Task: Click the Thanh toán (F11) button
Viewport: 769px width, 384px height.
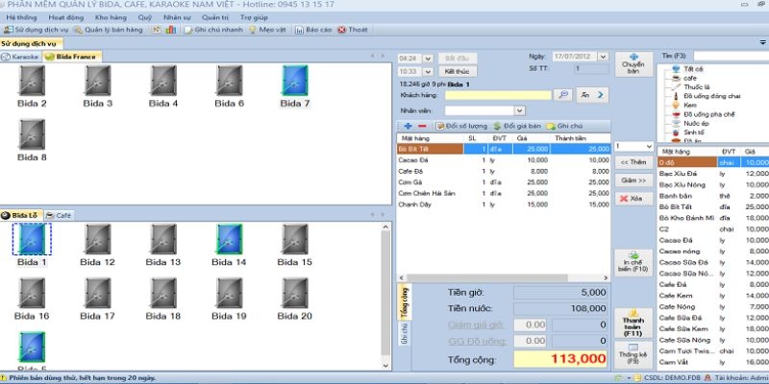Action: pos(633,323)
